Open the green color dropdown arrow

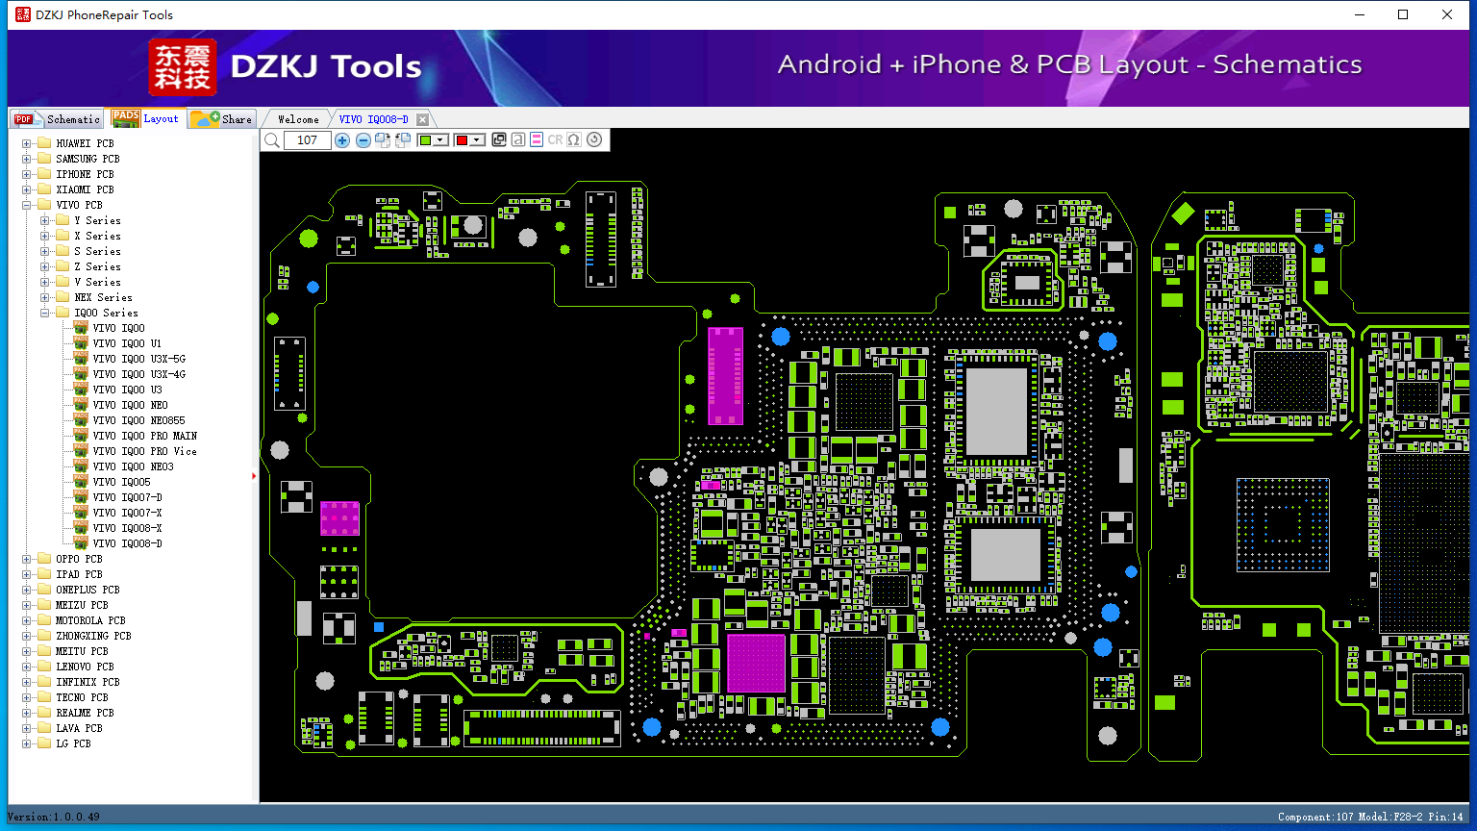coord(440,140)
